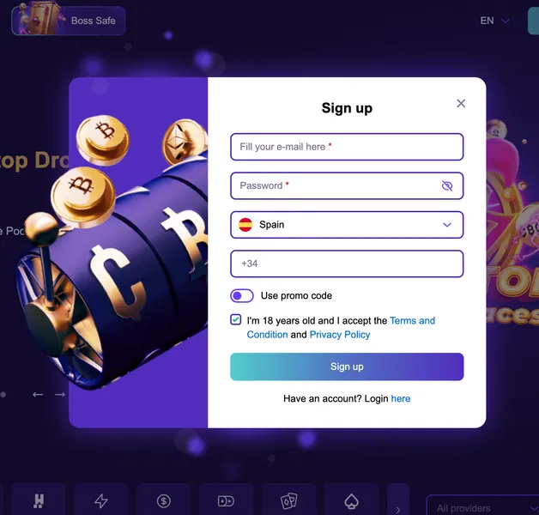Uncheck the 18 years old agreement checkbox

point(235,319)
